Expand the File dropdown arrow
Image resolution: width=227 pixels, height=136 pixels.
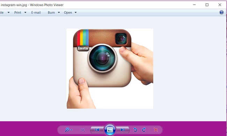coord(8,13)
